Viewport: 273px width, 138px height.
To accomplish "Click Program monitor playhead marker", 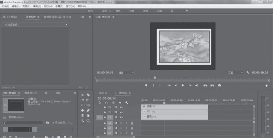I will (x=155, y=78).
